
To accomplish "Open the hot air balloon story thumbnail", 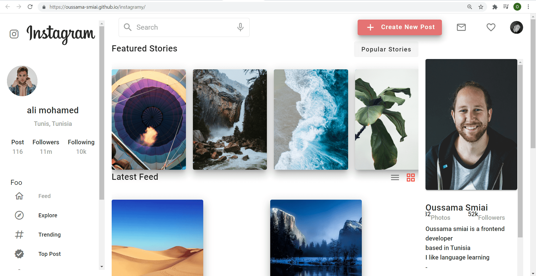I will pos(149,119).
